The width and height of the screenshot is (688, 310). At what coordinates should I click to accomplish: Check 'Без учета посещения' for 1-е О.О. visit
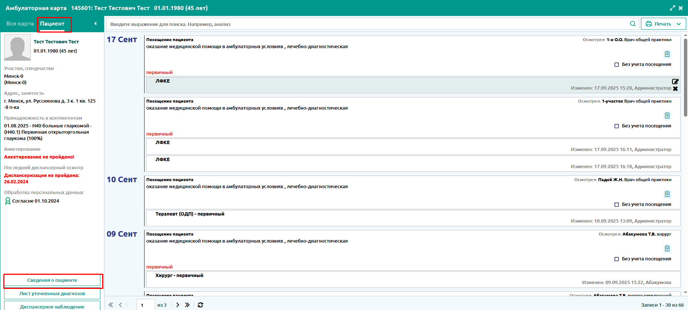pyautogui.click(x=617, y=64)
